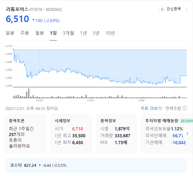The height and width of the screenshot is (176, 193).
Task: Open the 차트 더보기 link
Action: pos(151,108)
